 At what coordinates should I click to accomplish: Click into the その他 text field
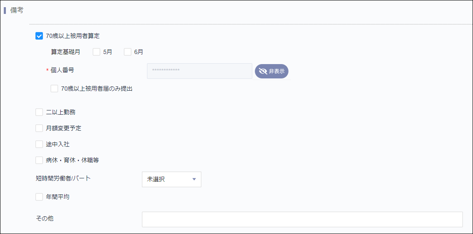(302, 220)
